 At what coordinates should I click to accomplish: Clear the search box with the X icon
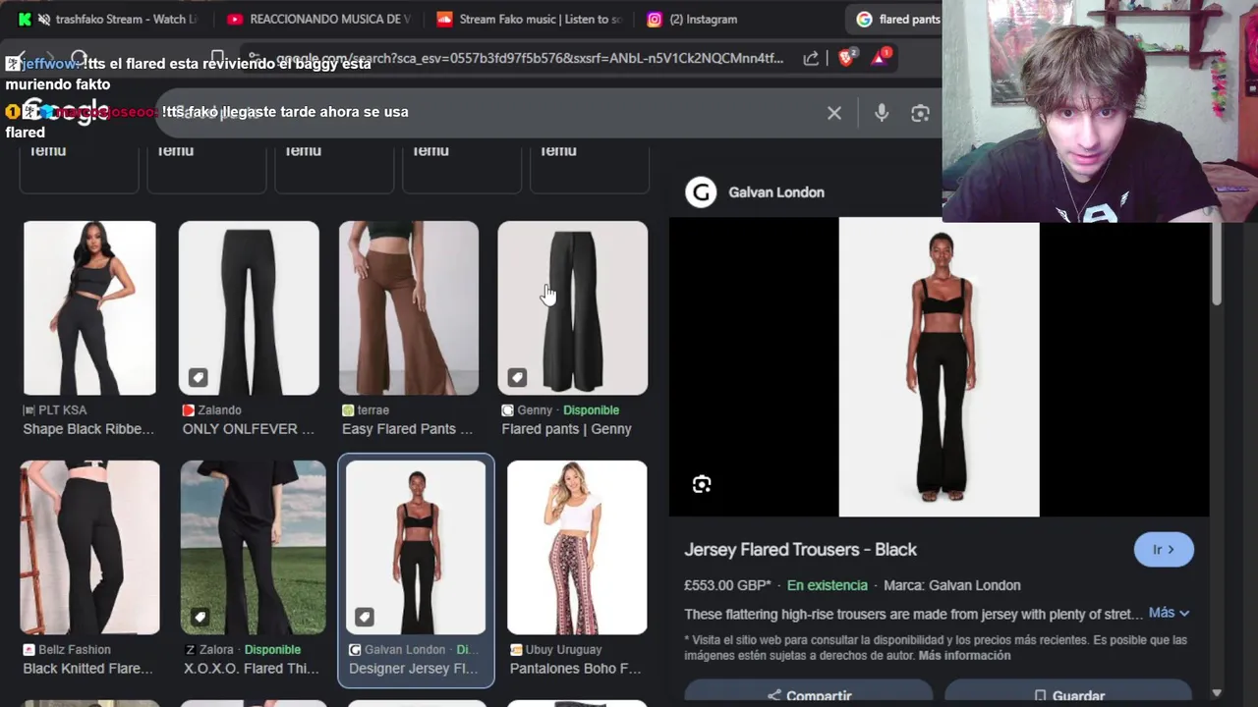(x=834, y=113)
